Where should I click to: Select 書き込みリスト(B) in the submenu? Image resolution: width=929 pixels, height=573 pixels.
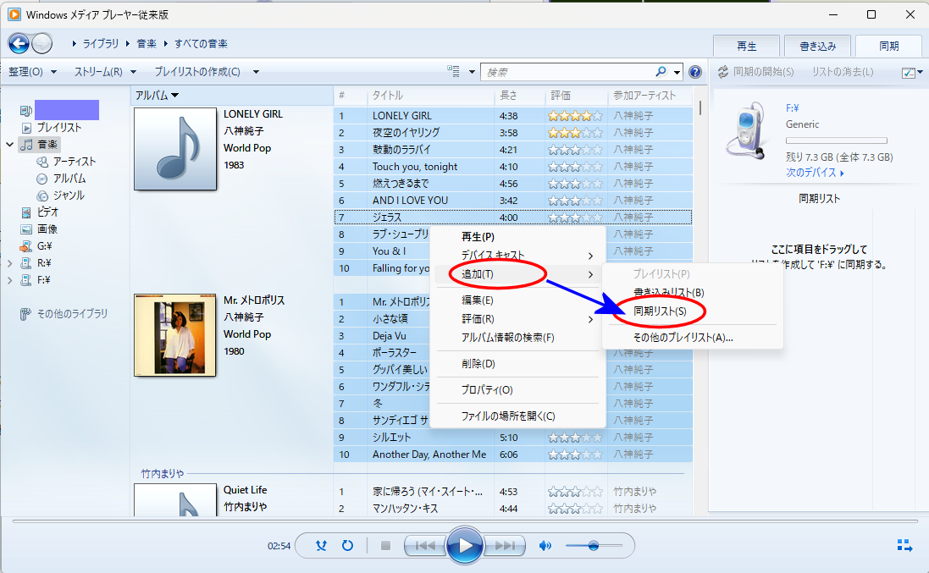pyautogui.click(x=692, y=292)
